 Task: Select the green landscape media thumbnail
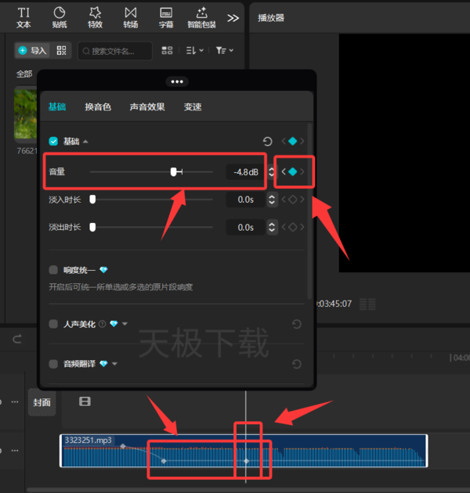[26, 113]
